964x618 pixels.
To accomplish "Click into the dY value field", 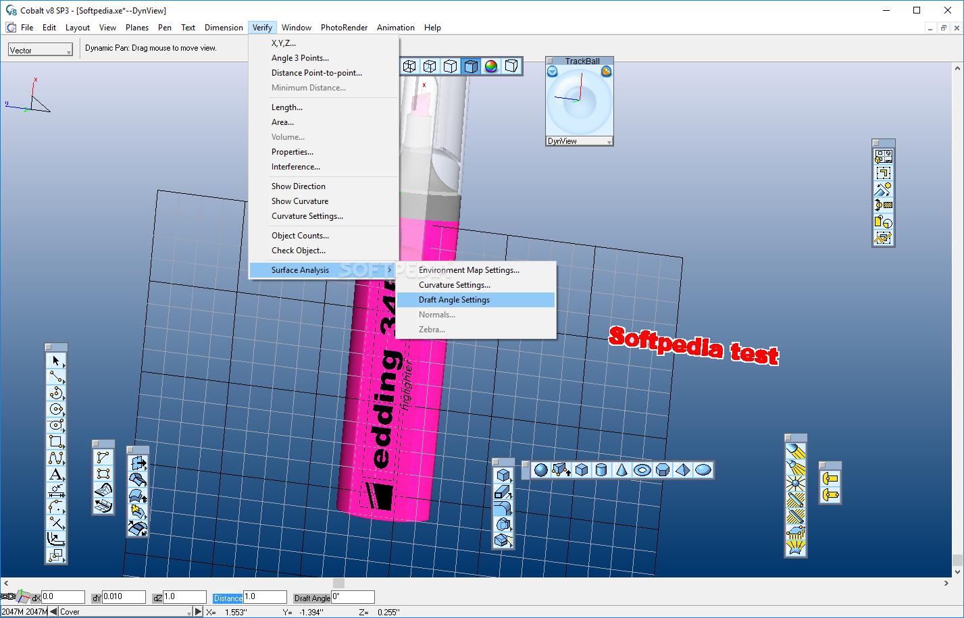I will tap(124, 597).
